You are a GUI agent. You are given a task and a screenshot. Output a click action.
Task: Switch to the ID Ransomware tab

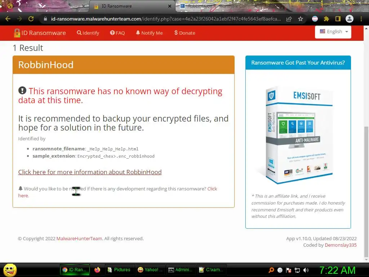pyautogui.click(x=132, y=6)
